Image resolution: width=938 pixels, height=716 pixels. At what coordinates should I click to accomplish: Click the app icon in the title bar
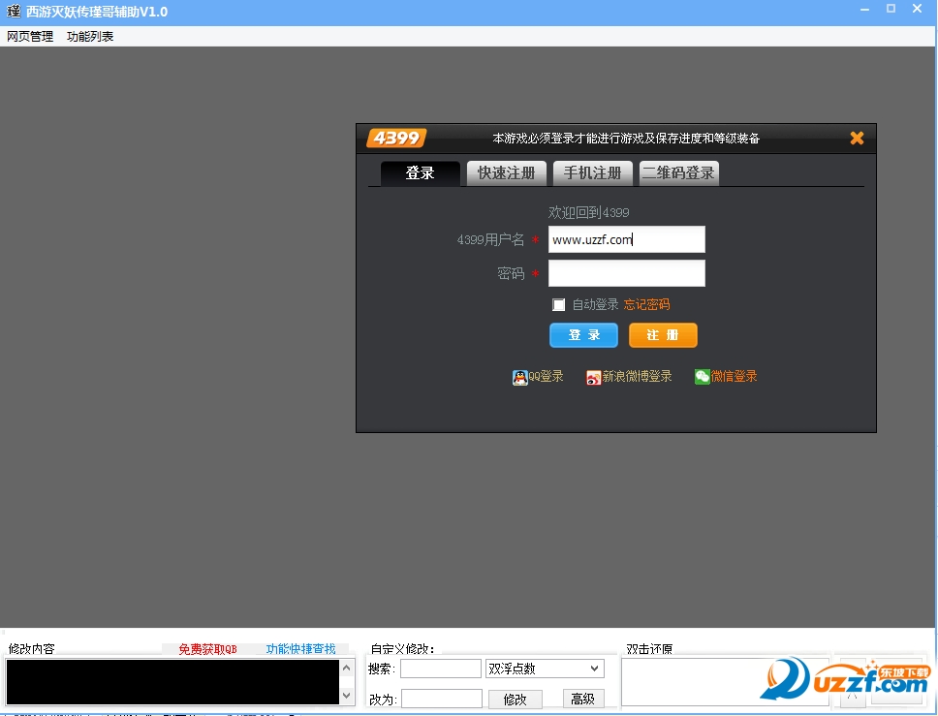coord(14,12)
